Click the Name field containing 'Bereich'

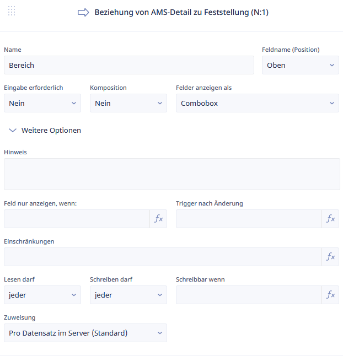[x=128, y=65]
